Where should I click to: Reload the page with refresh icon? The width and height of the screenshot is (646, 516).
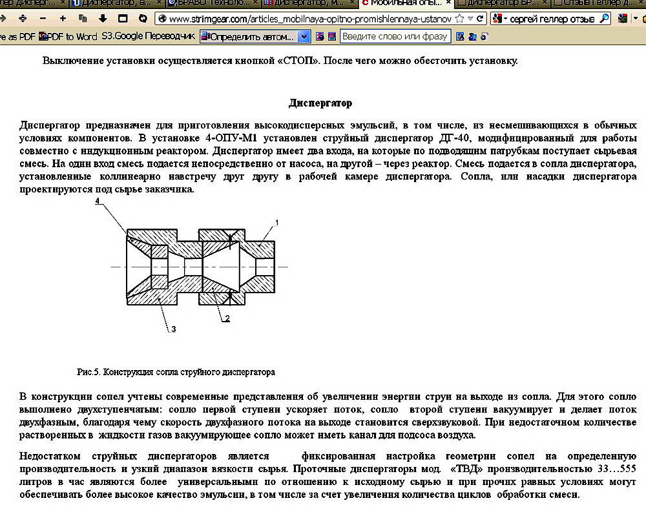(x=480, y=19)
